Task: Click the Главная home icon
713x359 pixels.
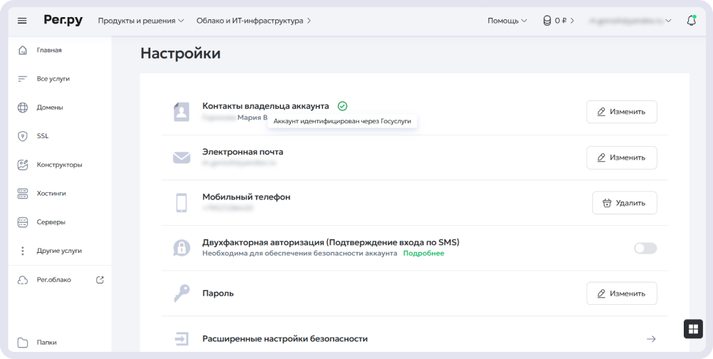Action: 22,50
